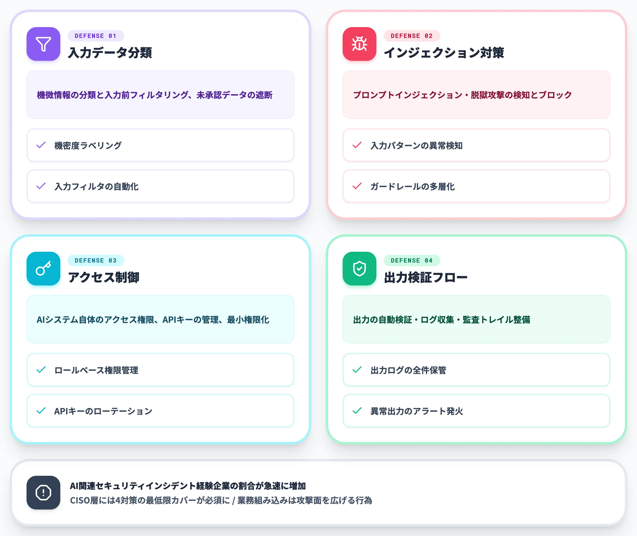Click checkmark beside ガードレールの多層化

(357, 186)
